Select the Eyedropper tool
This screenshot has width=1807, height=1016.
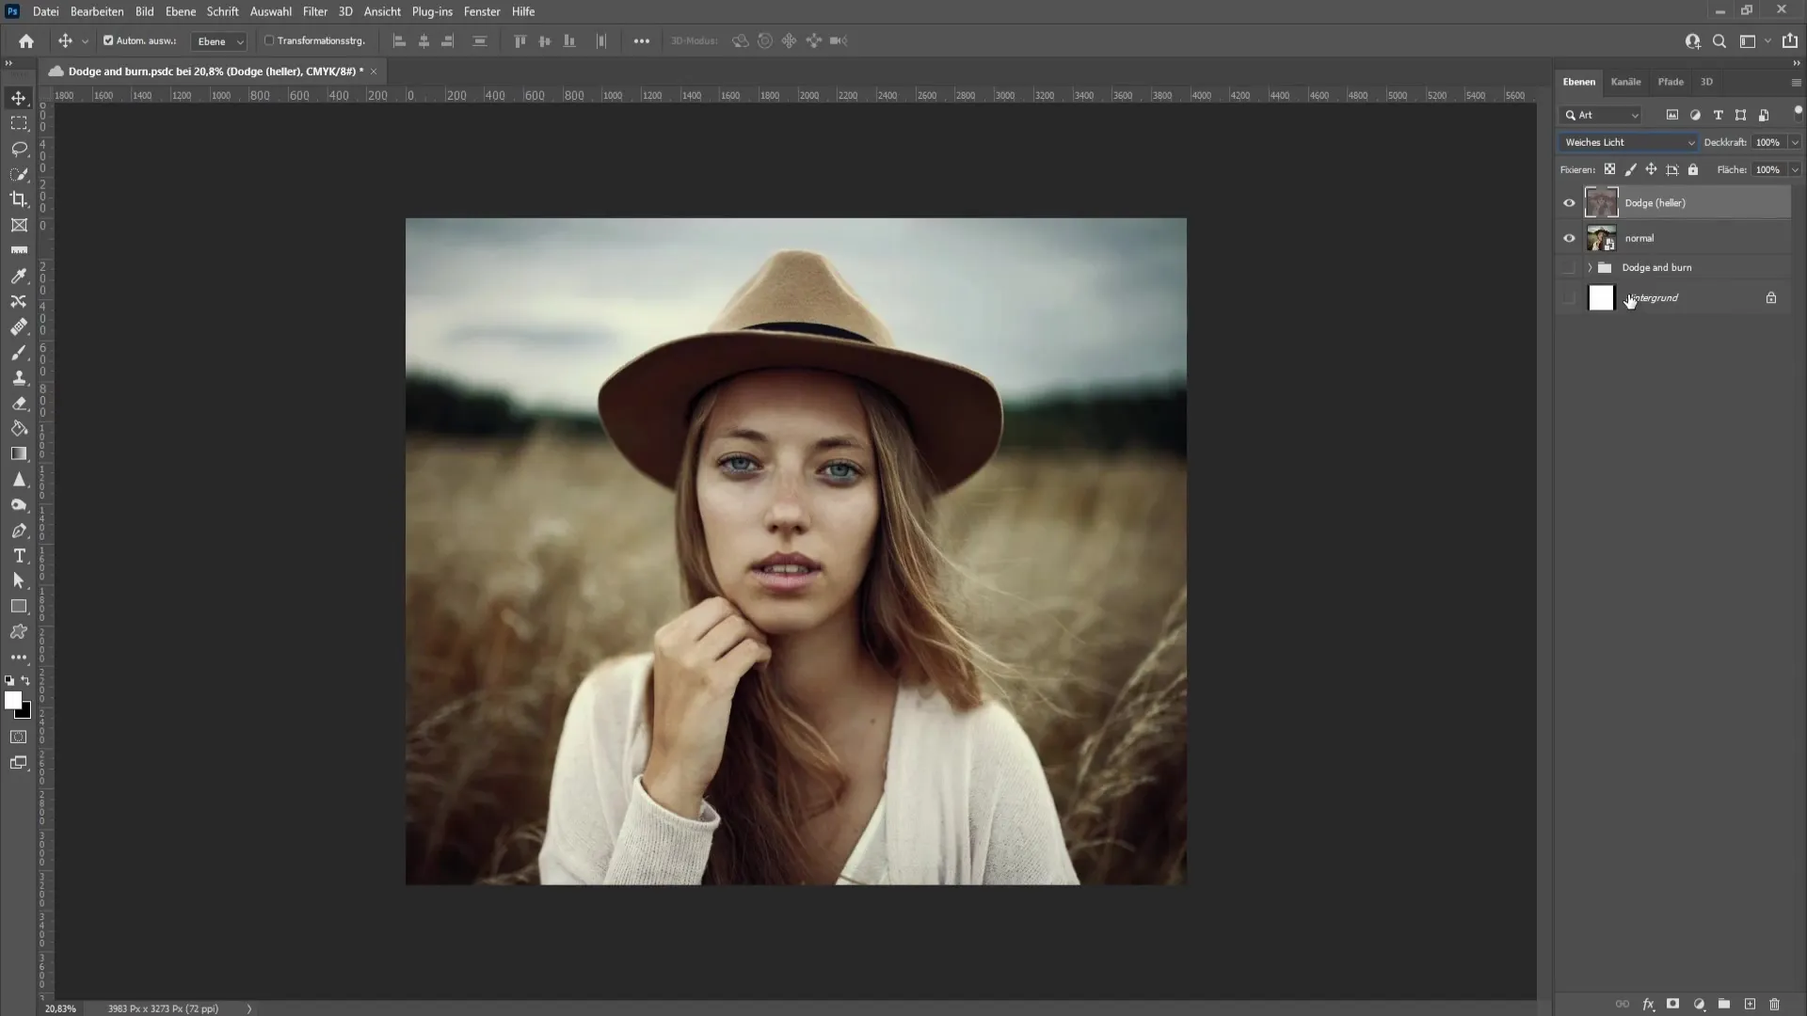19,276
